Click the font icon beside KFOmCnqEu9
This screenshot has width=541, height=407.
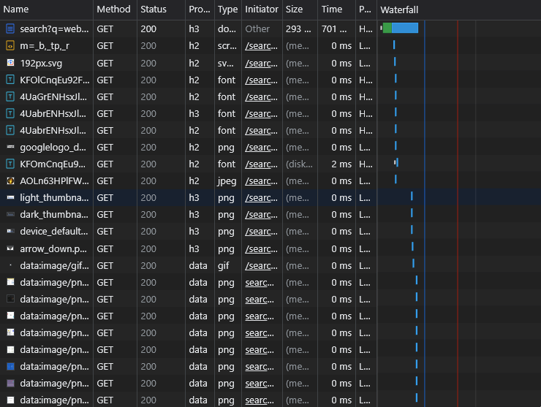point(10,164)
